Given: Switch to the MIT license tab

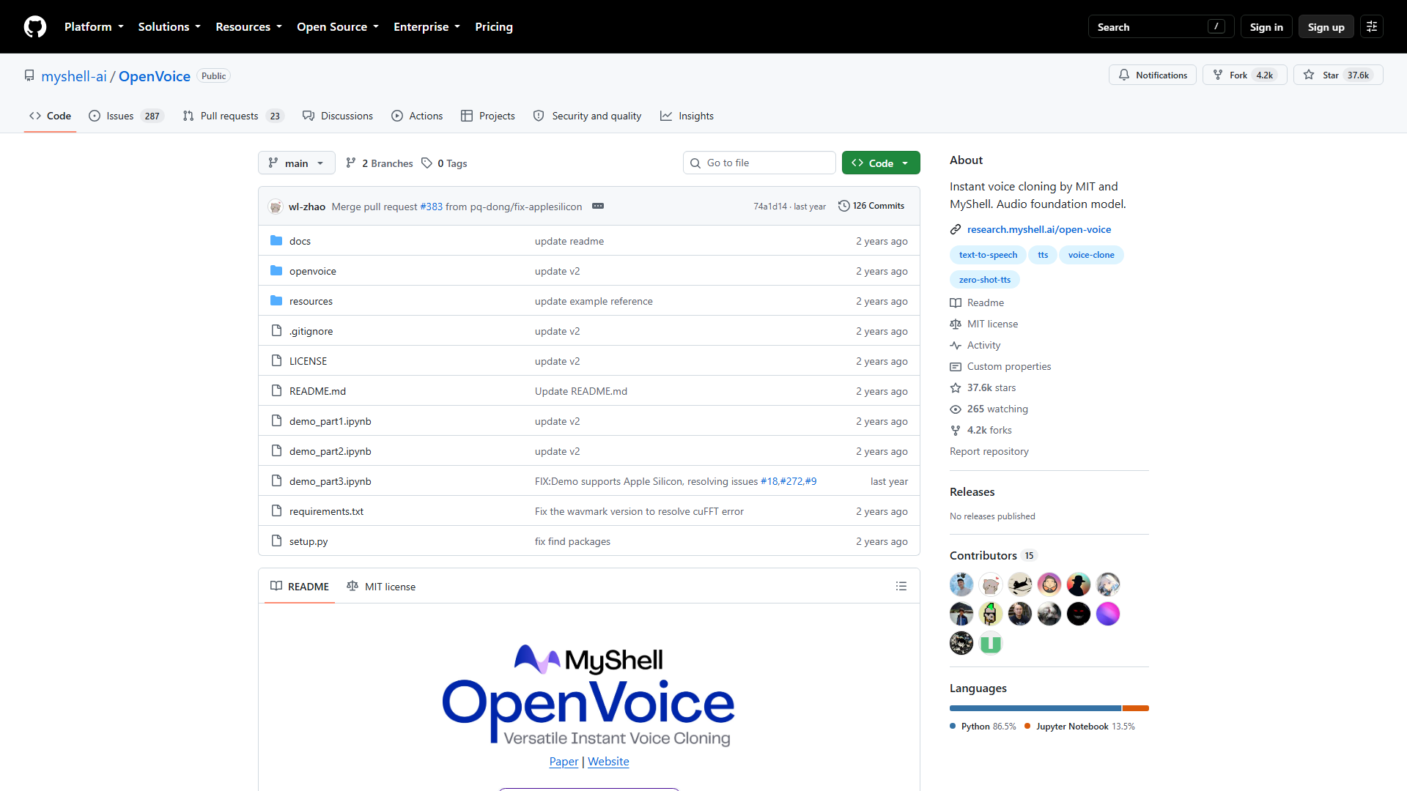Looking at the screenshot, I should pyautogui.click(x=381, y=587).
